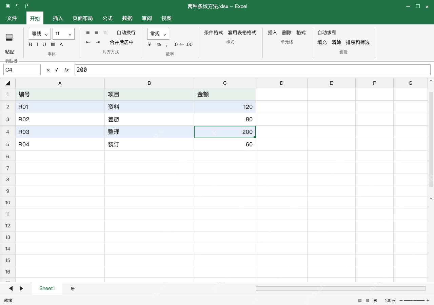Toggle Bold formatting
The width and height of the screenshot is (434, 305).
[x=31, y=44]
